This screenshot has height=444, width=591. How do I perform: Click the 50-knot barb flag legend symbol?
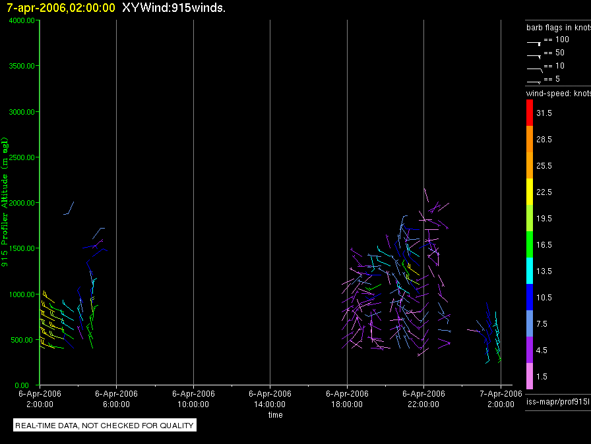(534, 57)
